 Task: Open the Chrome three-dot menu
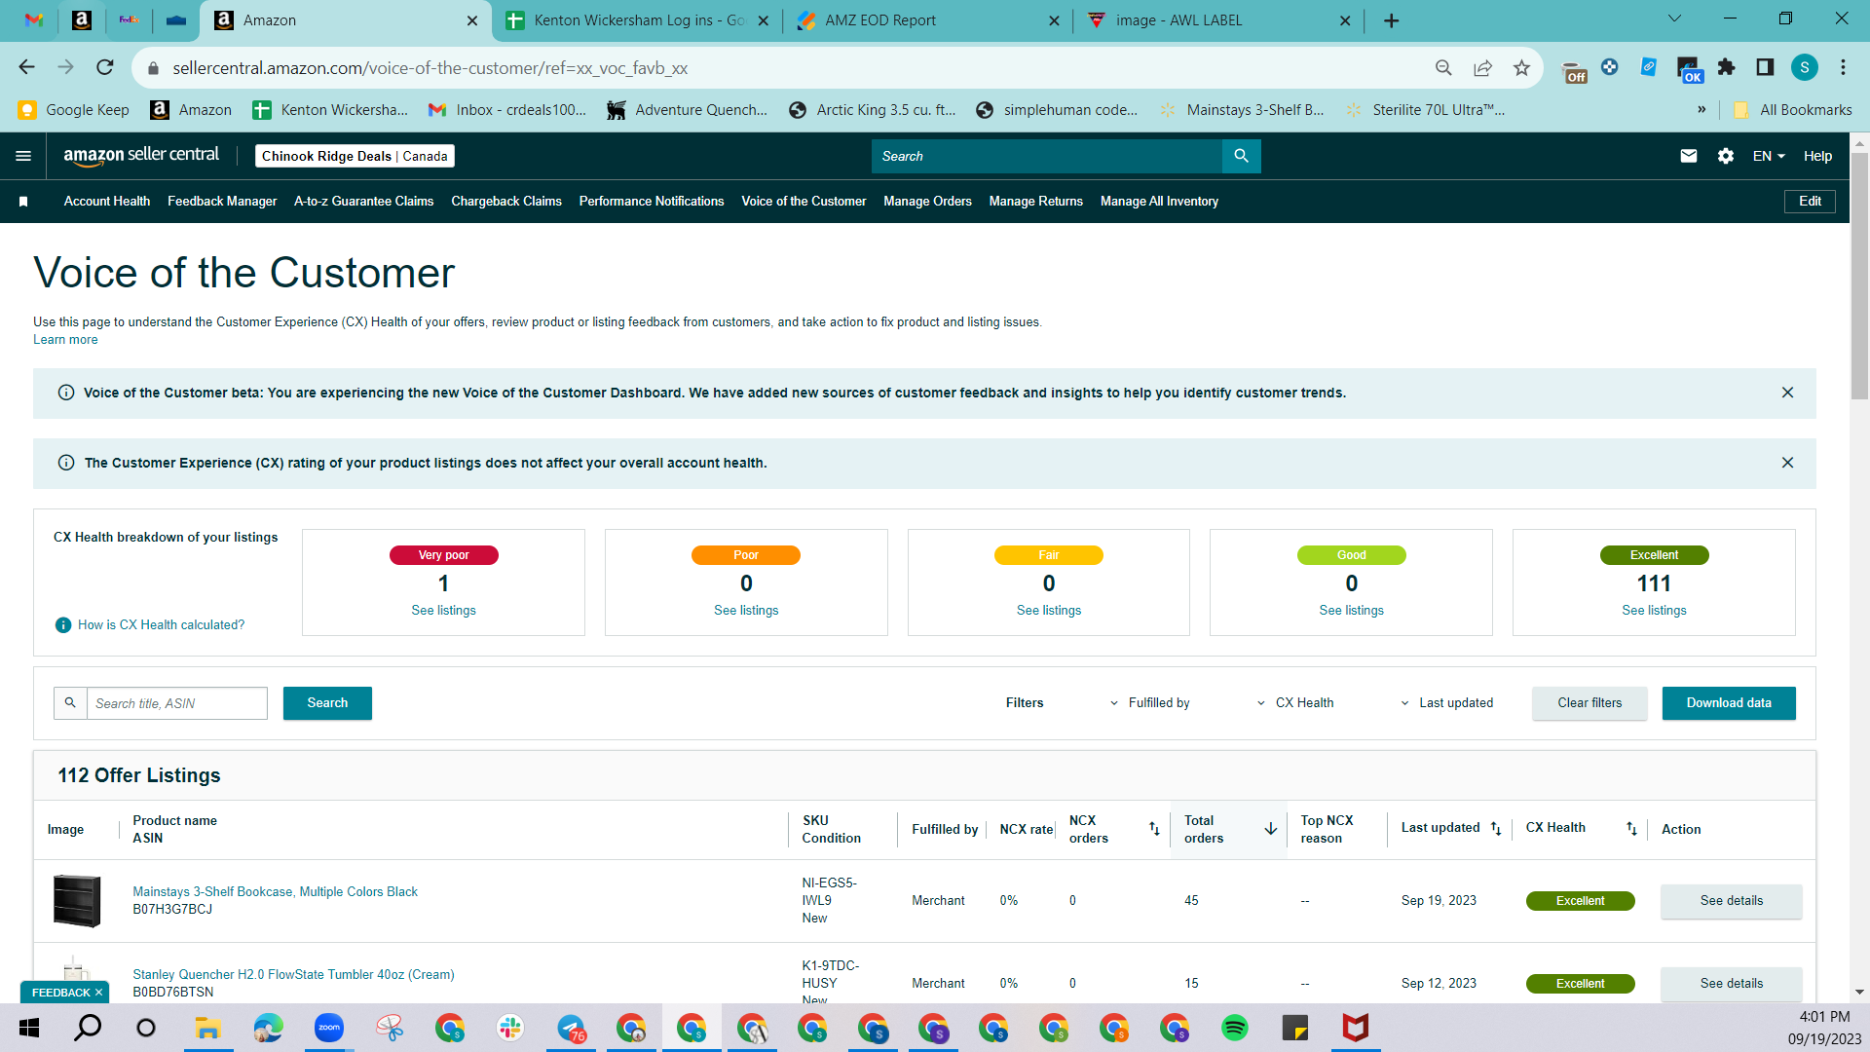(1843, 67)
